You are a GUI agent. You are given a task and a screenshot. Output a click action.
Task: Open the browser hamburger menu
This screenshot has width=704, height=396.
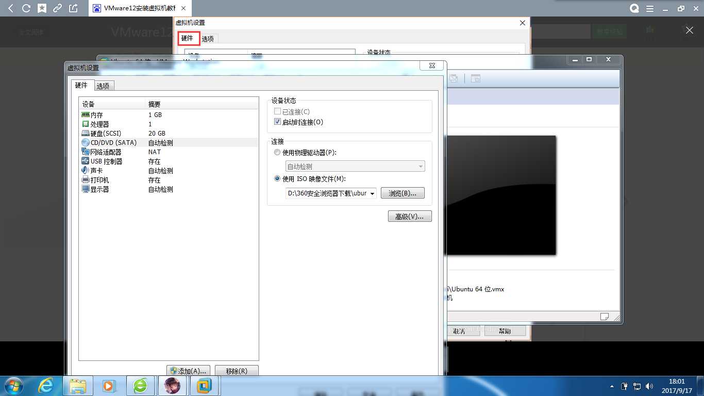coord(650,8)
